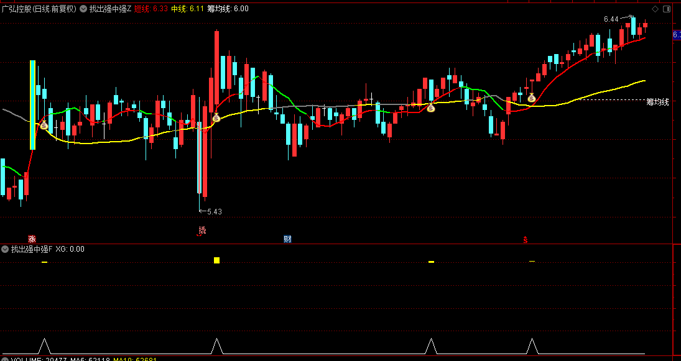The image size is (681, 361).
Task: Click the last money bag signal before the rally
Action: tap(532, 98)
